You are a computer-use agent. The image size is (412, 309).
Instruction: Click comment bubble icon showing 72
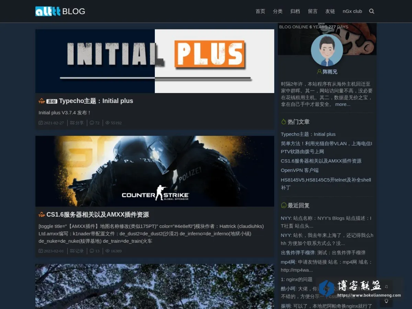tap(92, 123)
